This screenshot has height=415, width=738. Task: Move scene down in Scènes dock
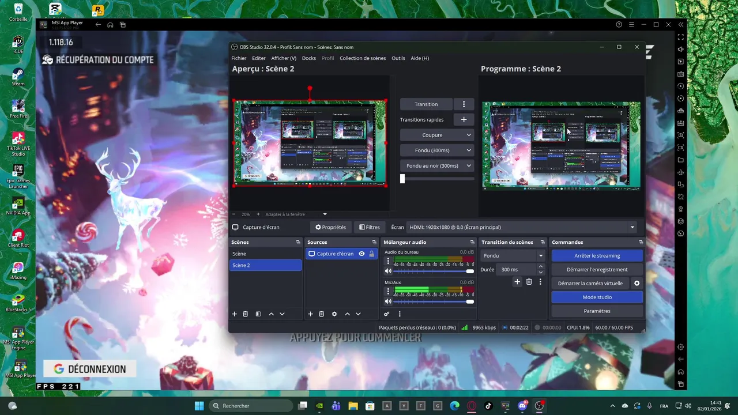(282, 314)
